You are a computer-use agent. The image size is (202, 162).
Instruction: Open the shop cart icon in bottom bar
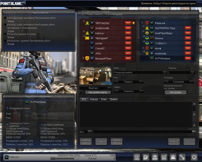(164, 157)
